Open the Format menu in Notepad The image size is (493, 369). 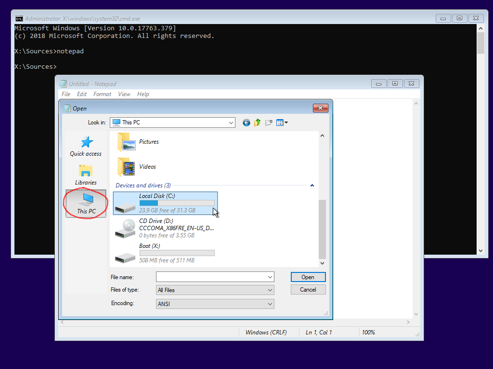click(x=102, y=94)
